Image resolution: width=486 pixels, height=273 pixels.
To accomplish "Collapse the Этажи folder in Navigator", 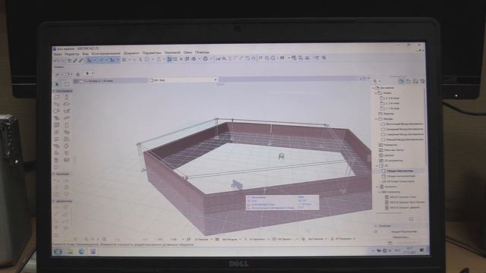I will (376, 93).
